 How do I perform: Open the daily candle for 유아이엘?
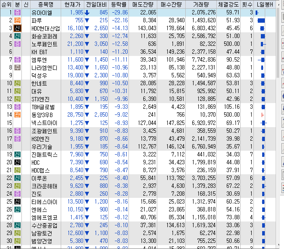tap(257, 13)
